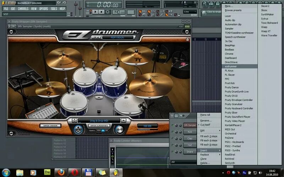Click the Clap channel button
Viewport: 284px width, 177px height.
click(x=190, y=138)
